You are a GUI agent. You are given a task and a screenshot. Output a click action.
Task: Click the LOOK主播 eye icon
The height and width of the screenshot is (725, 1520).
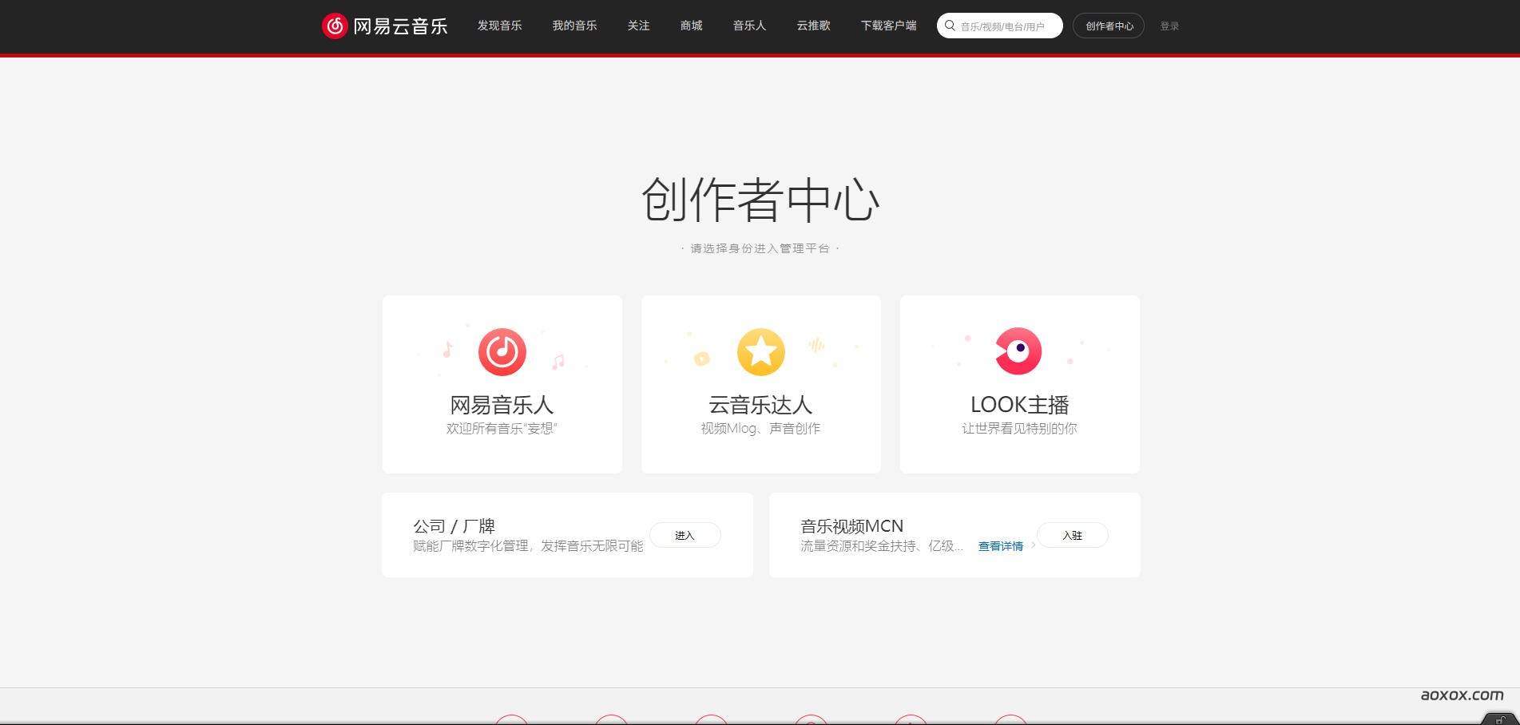point(1018,351)
